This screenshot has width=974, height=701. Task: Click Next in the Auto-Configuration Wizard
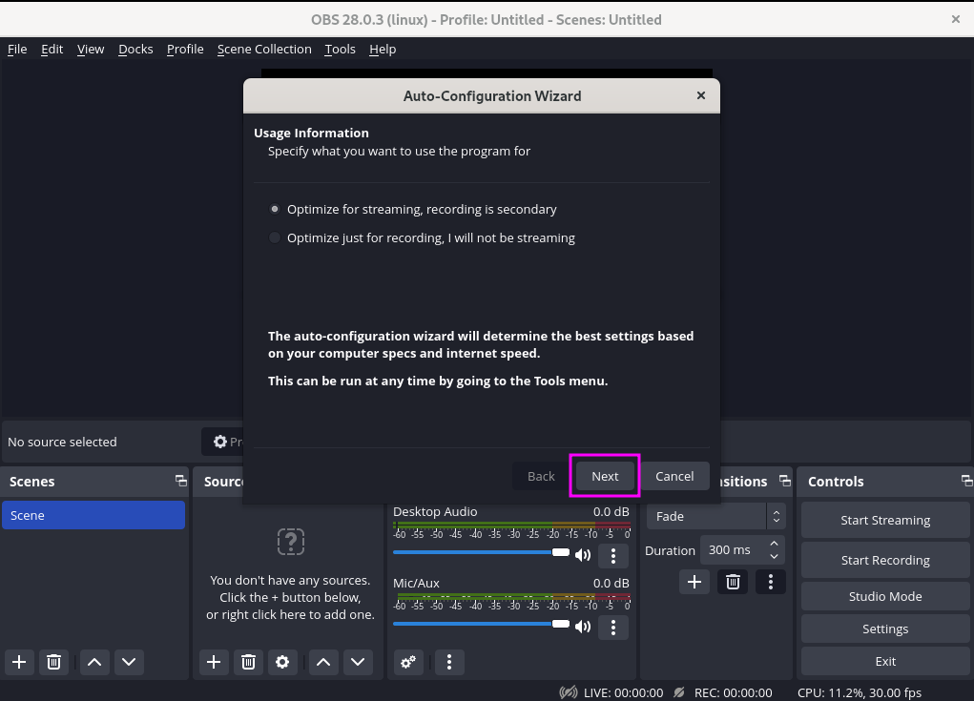[604, 476]
